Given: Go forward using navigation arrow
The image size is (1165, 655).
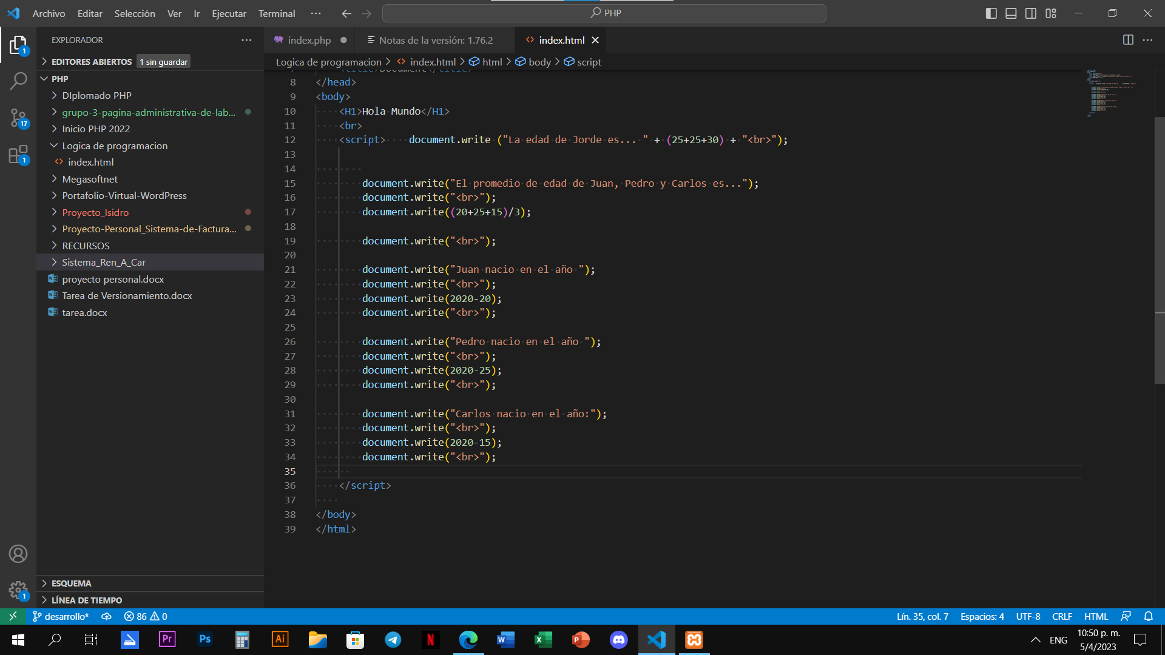Looking at the screenshot, I should pyautogui.click(x=366, y=13).
